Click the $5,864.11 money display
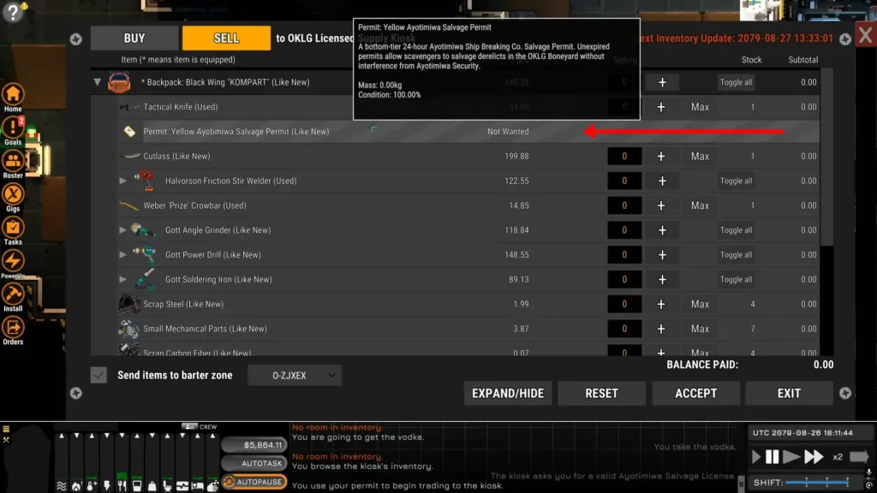The height and width of the screenshot is (493, 877). coord(254,445)
